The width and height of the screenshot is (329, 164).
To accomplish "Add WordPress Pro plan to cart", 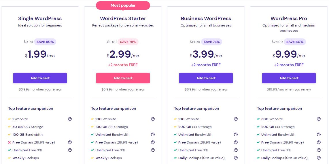I will (289, 78).
